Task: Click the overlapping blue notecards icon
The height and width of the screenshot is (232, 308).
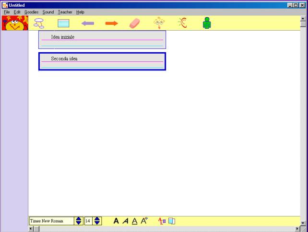Action: [x=172, y=221]
